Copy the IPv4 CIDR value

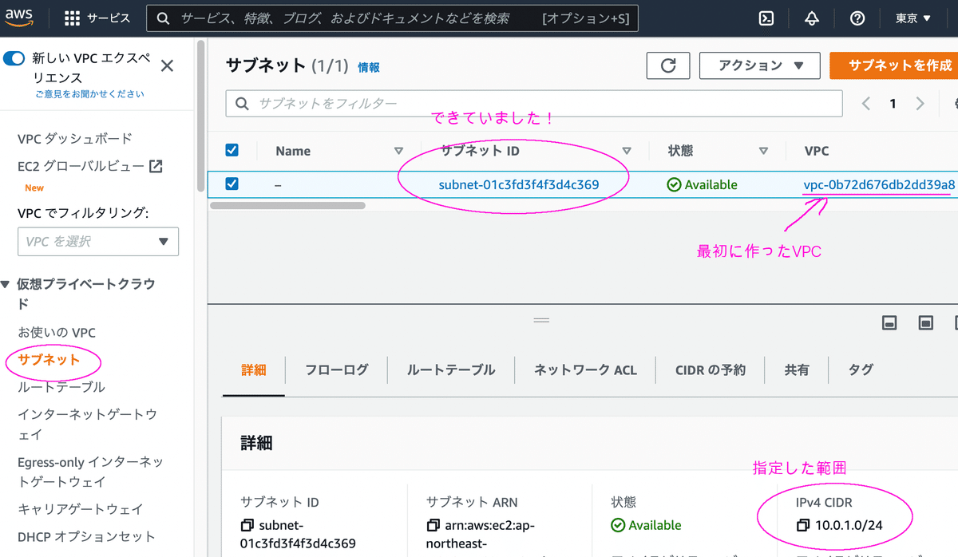point(803,525)
